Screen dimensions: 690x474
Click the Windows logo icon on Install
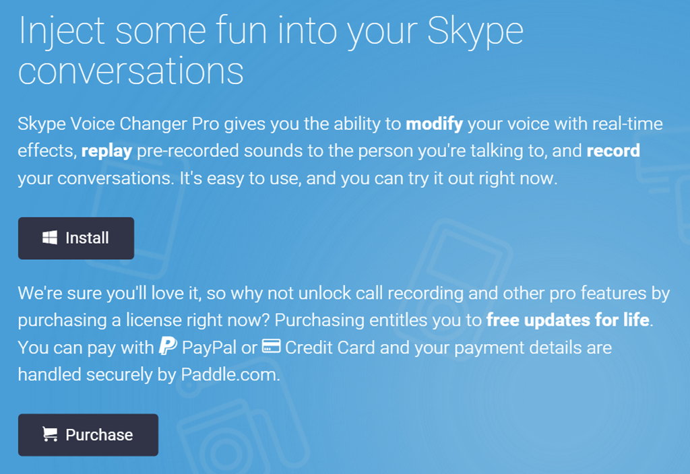coord(50,238)
